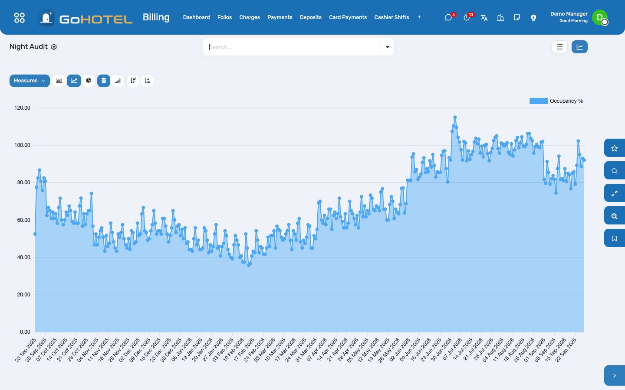The image size is (625, 390).
Task: Click the lightbulb tips icon
Action: click(x=533, y=17)
